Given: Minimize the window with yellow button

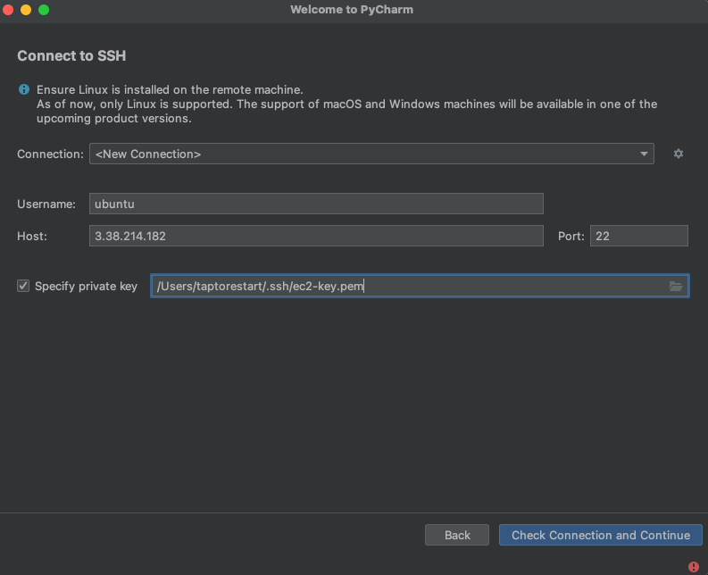Looking at the screenshot, I should tap(26, 10).
